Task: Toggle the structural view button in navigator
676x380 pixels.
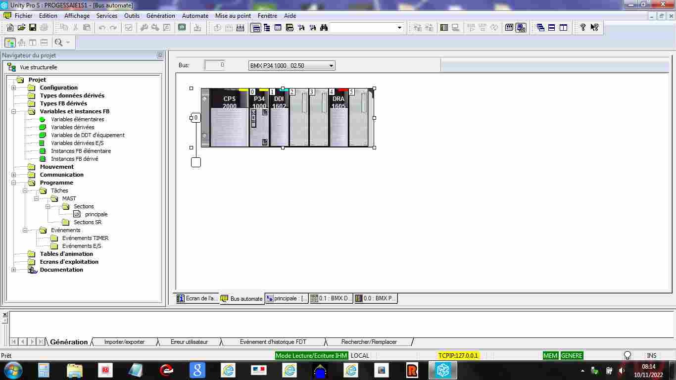Action: click(x=10, y=43)
